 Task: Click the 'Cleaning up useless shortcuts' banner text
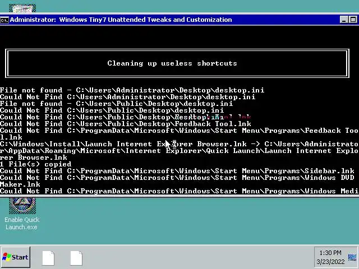click(x=172, y=63)
